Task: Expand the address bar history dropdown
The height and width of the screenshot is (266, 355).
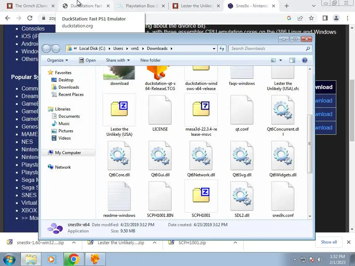Action: point(214,48)
